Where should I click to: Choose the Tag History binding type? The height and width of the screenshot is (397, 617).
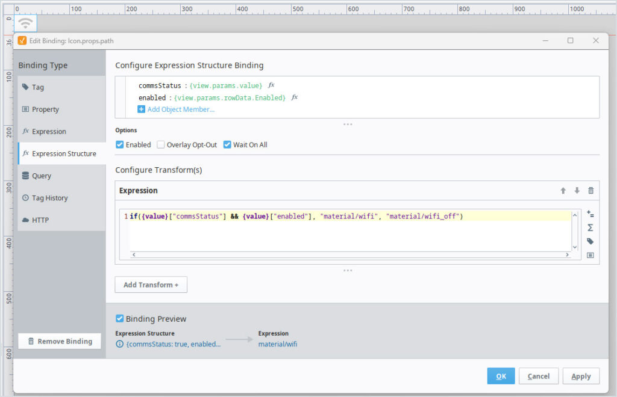49,198
